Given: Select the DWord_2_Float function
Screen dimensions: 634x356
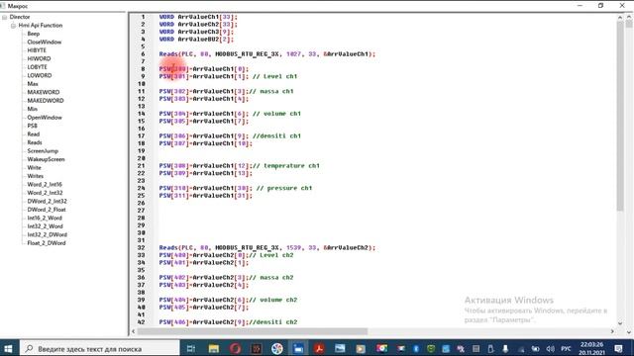Looking at the screenshot, I should 47,210.
